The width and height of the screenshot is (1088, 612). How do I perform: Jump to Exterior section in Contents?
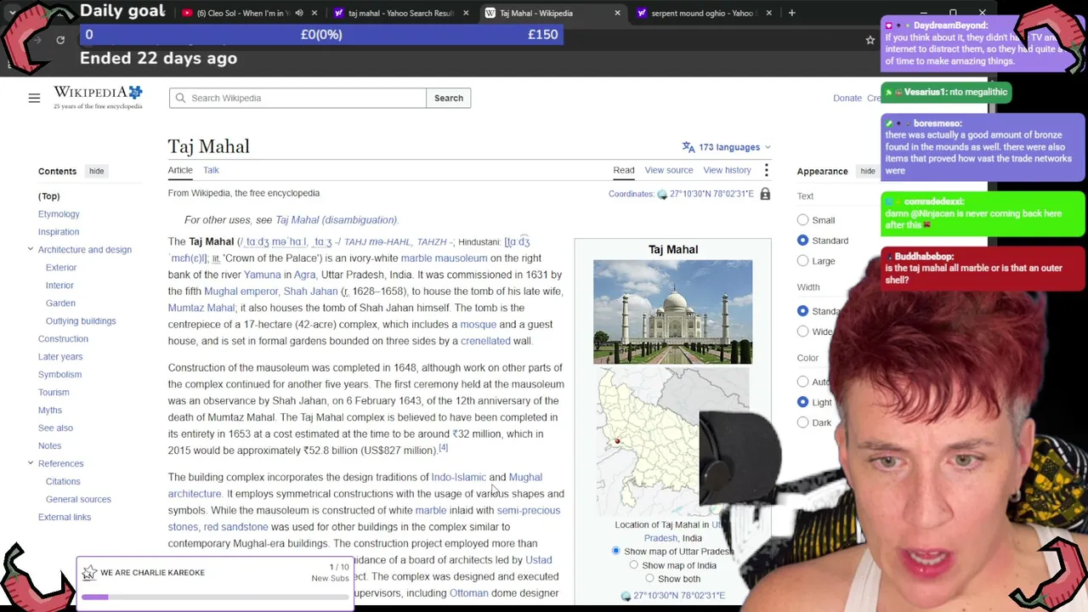(61, 268)
